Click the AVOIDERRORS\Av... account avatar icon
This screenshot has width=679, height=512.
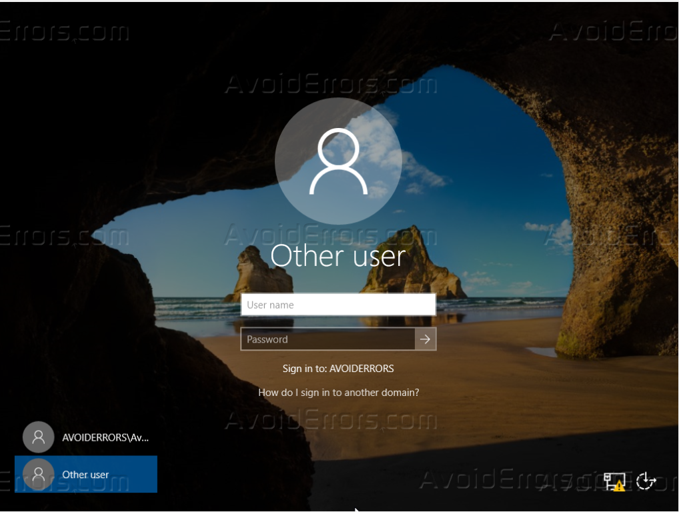coord(38,437)
